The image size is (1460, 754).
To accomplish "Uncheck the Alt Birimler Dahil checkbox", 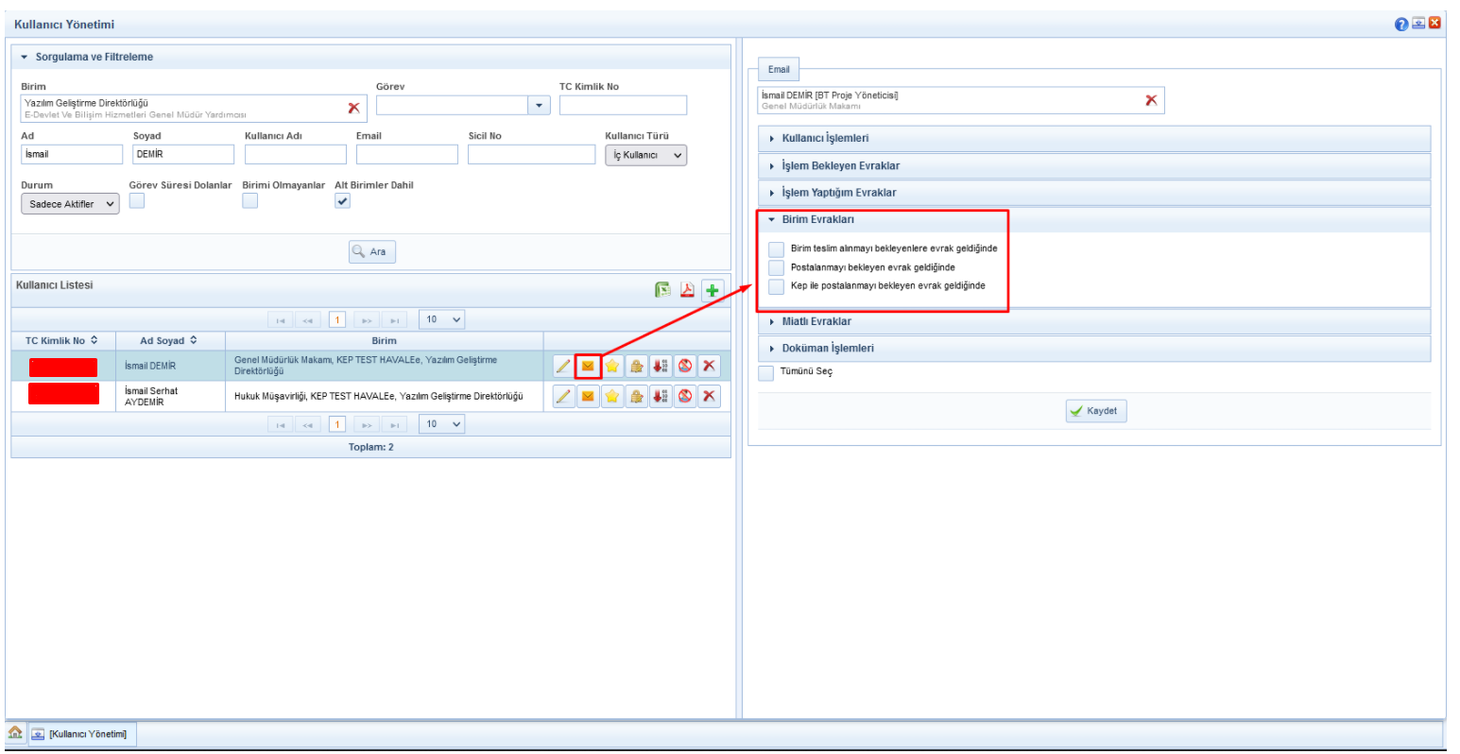I will tap(342, 201).
